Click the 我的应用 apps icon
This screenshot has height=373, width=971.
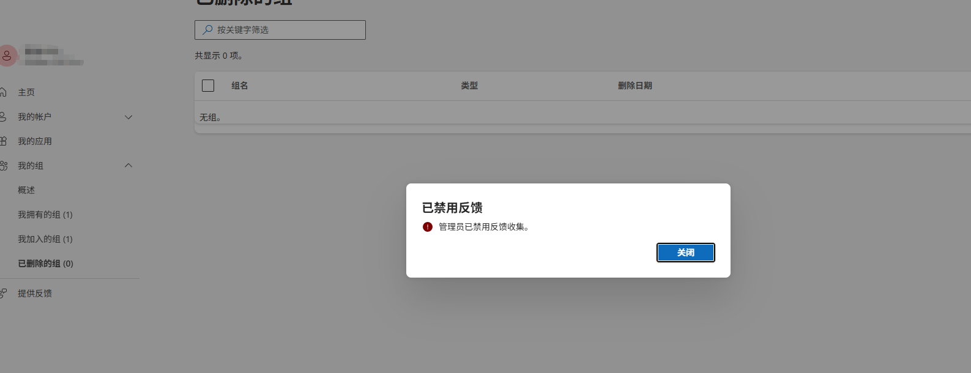point(3,141)
